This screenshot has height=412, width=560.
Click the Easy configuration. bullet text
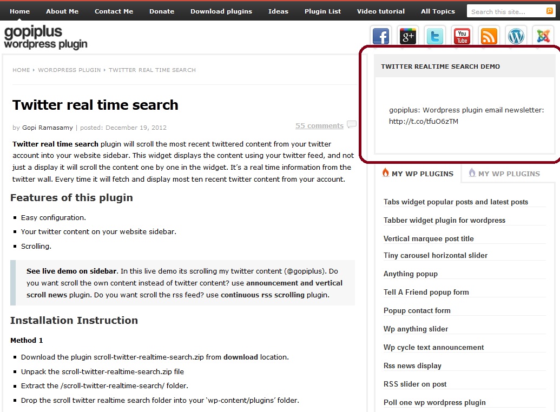(x=53, y=217)
